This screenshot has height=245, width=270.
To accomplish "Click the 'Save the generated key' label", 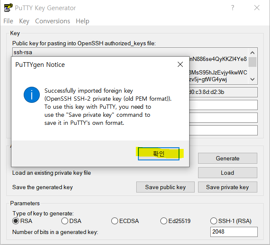I will (x=43, y=187).
